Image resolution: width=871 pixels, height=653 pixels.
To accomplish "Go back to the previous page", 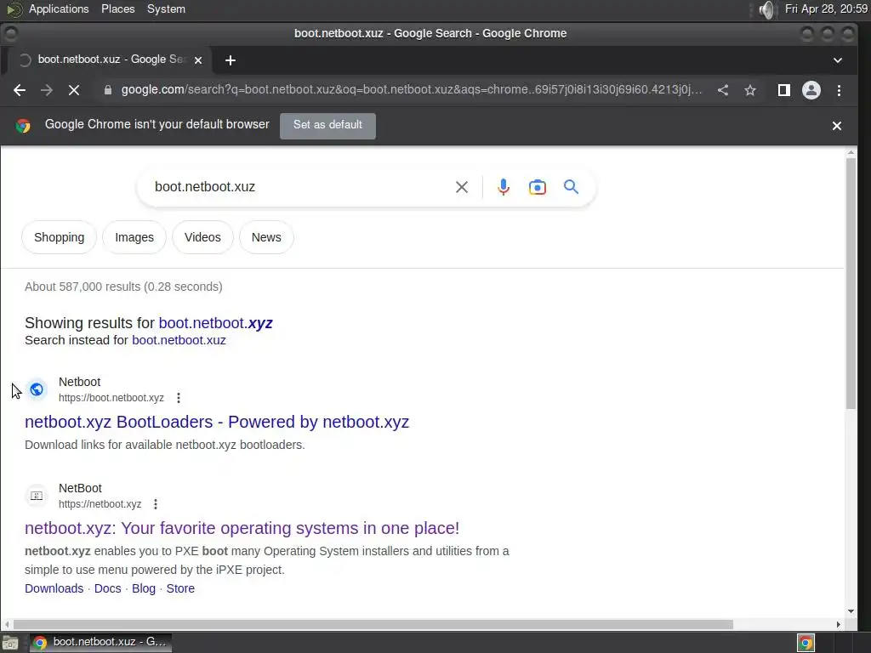I will click(20, 90).
